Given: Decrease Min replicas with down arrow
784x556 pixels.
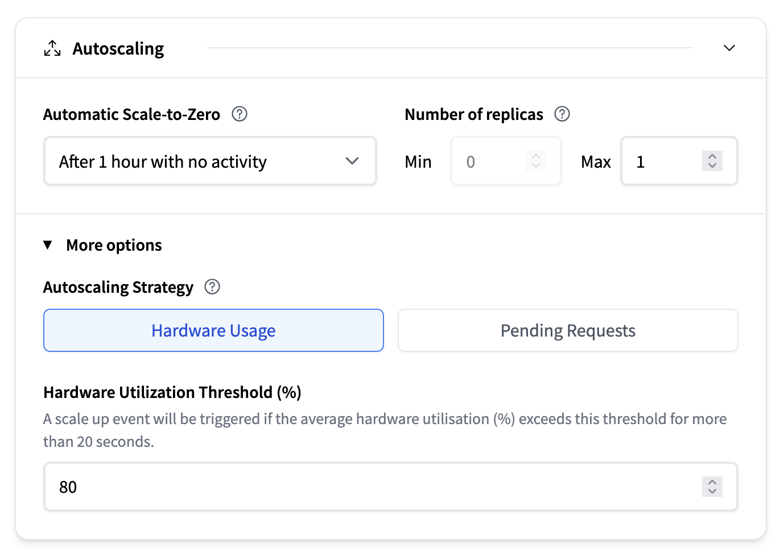Looking at the screenshot, I should pos(536,166).
